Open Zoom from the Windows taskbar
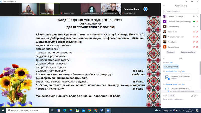The width and height of the screenshot is (201, 113). point(108,110)
